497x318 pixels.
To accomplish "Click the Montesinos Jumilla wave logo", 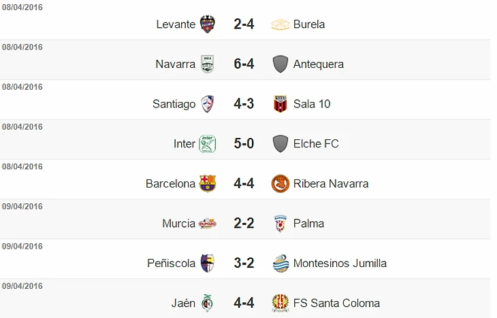I will click(x=280, y=263).
